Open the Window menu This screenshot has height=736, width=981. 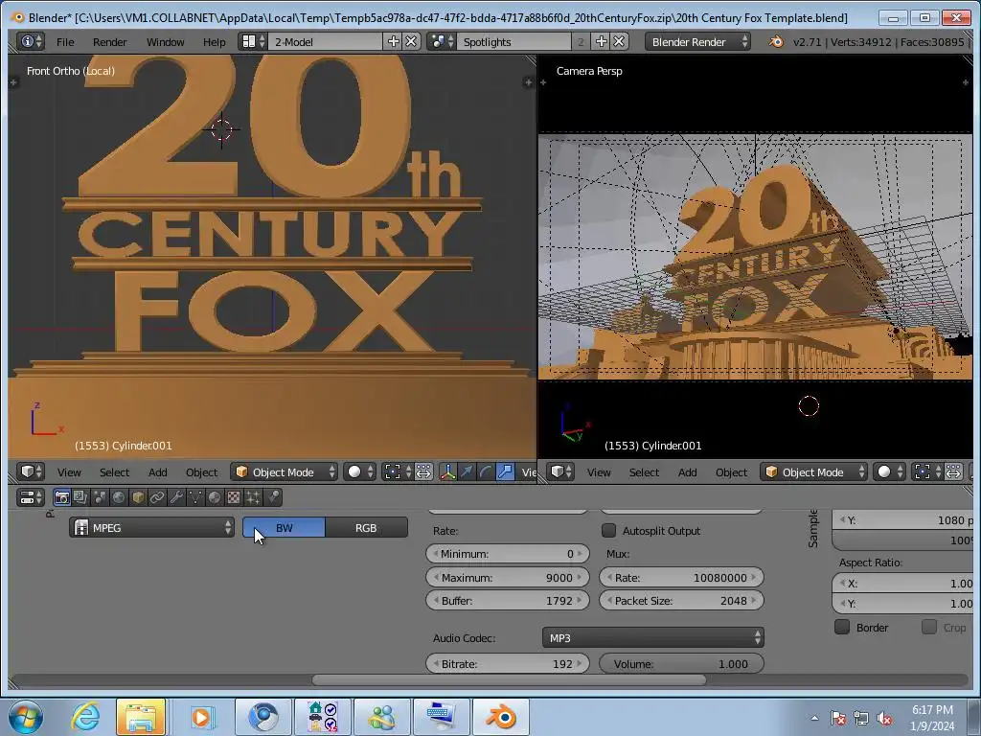(x=165, y=42)
